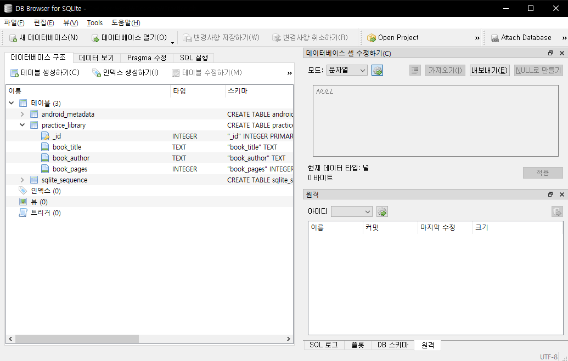This screenshot has height=361, width=568.
Task: Click the auto-format settings icon beside 모드
Action: click(x=377, y=70)
